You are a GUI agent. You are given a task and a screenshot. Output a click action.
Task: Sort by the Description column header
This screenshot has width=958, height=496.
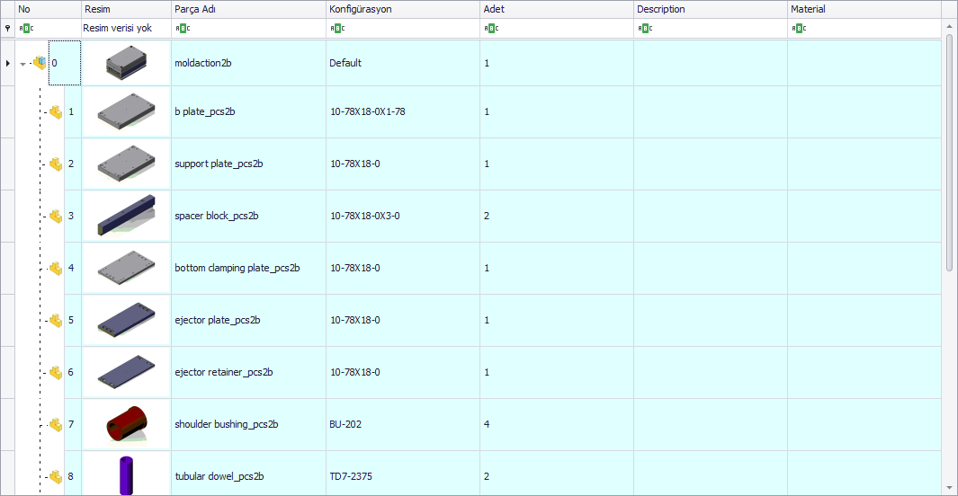(712, 9)
